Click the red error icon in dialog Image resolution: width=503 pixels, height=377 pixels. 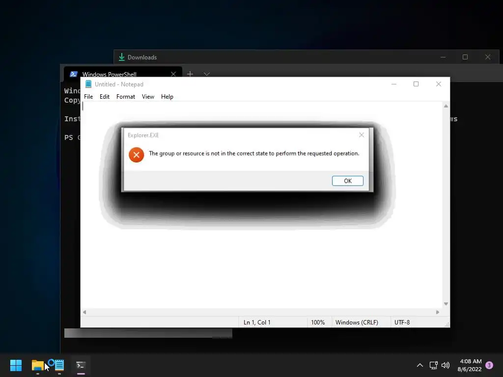(x=137, y=155)
